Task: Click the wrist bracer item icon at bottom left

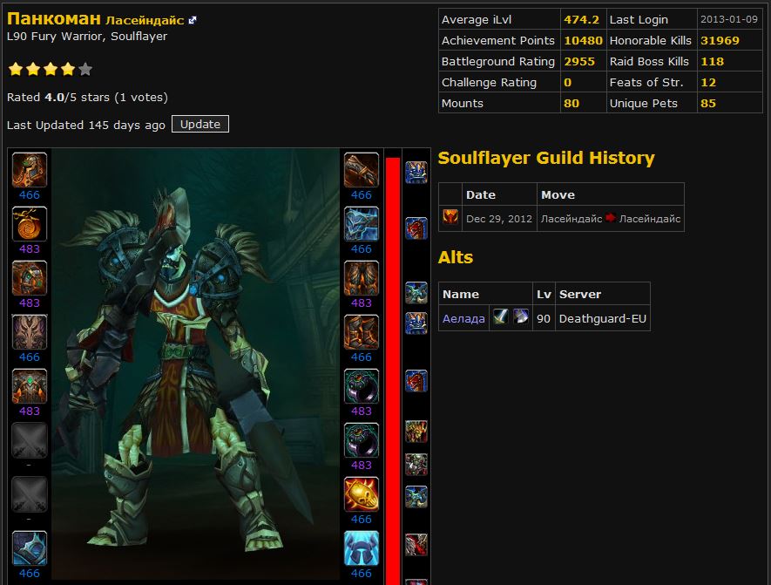Action: point(30,548)
